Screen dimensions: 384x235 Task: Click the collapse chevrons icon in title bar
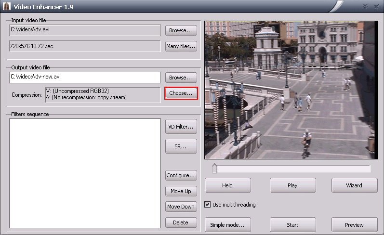tap(365, 6)
